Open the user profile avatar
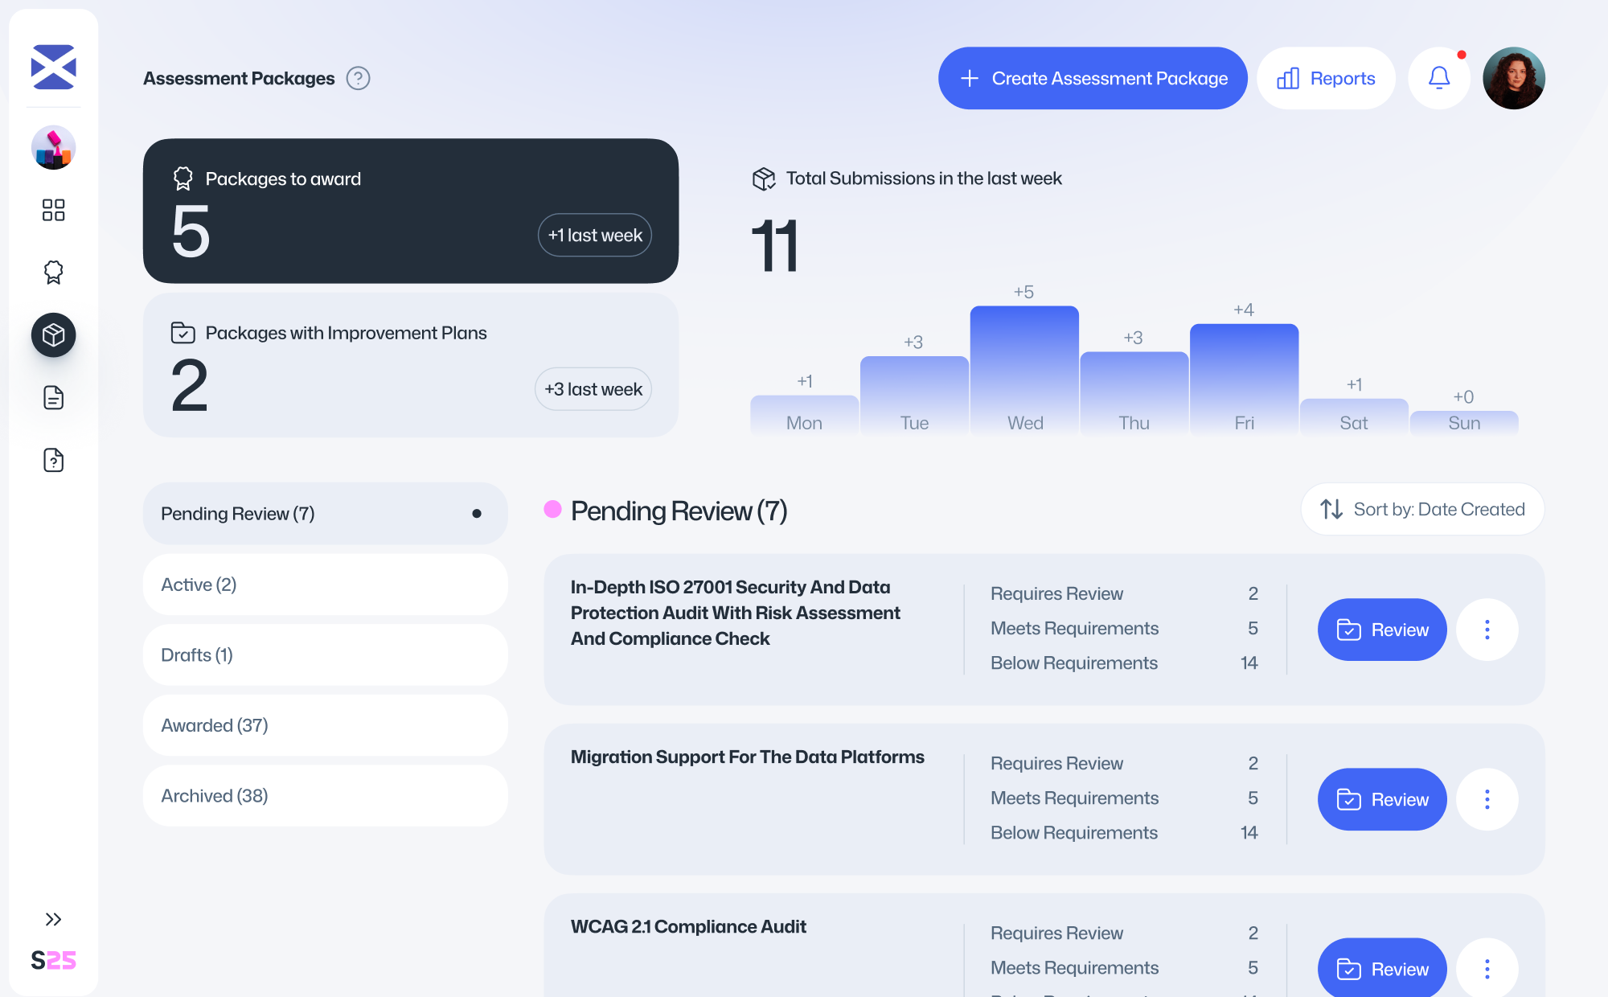This screenshot has width=1608, height=997. 1513,78
